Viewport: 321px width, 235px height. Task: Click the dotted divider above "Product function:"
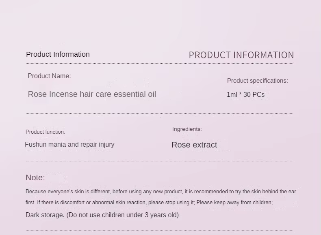coord(159,113)
